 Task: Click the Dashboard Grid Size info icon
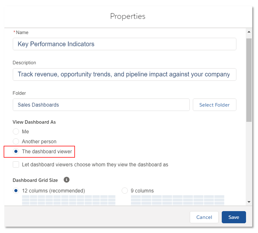[x=66, y=180]
